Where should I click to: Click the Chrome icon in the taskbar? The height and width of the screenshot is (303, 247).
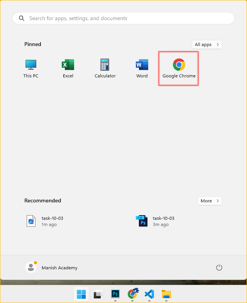click(132, 294)
